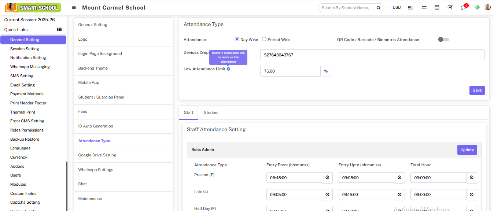494x211 pixels.
Task: Select the Day Wise attendance radio
Action: point(237,39)
